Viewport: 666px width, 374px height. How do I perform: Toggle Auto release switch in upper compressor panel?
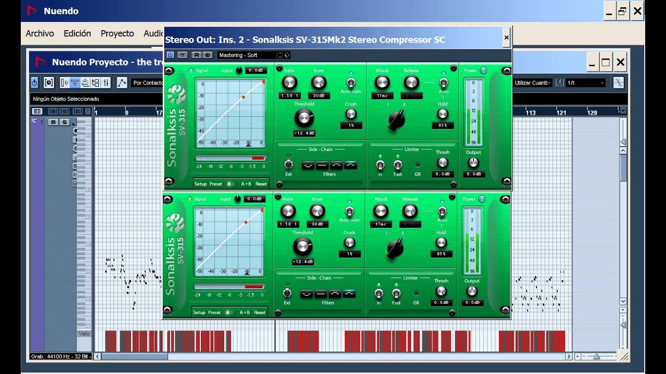pos(443,83)
